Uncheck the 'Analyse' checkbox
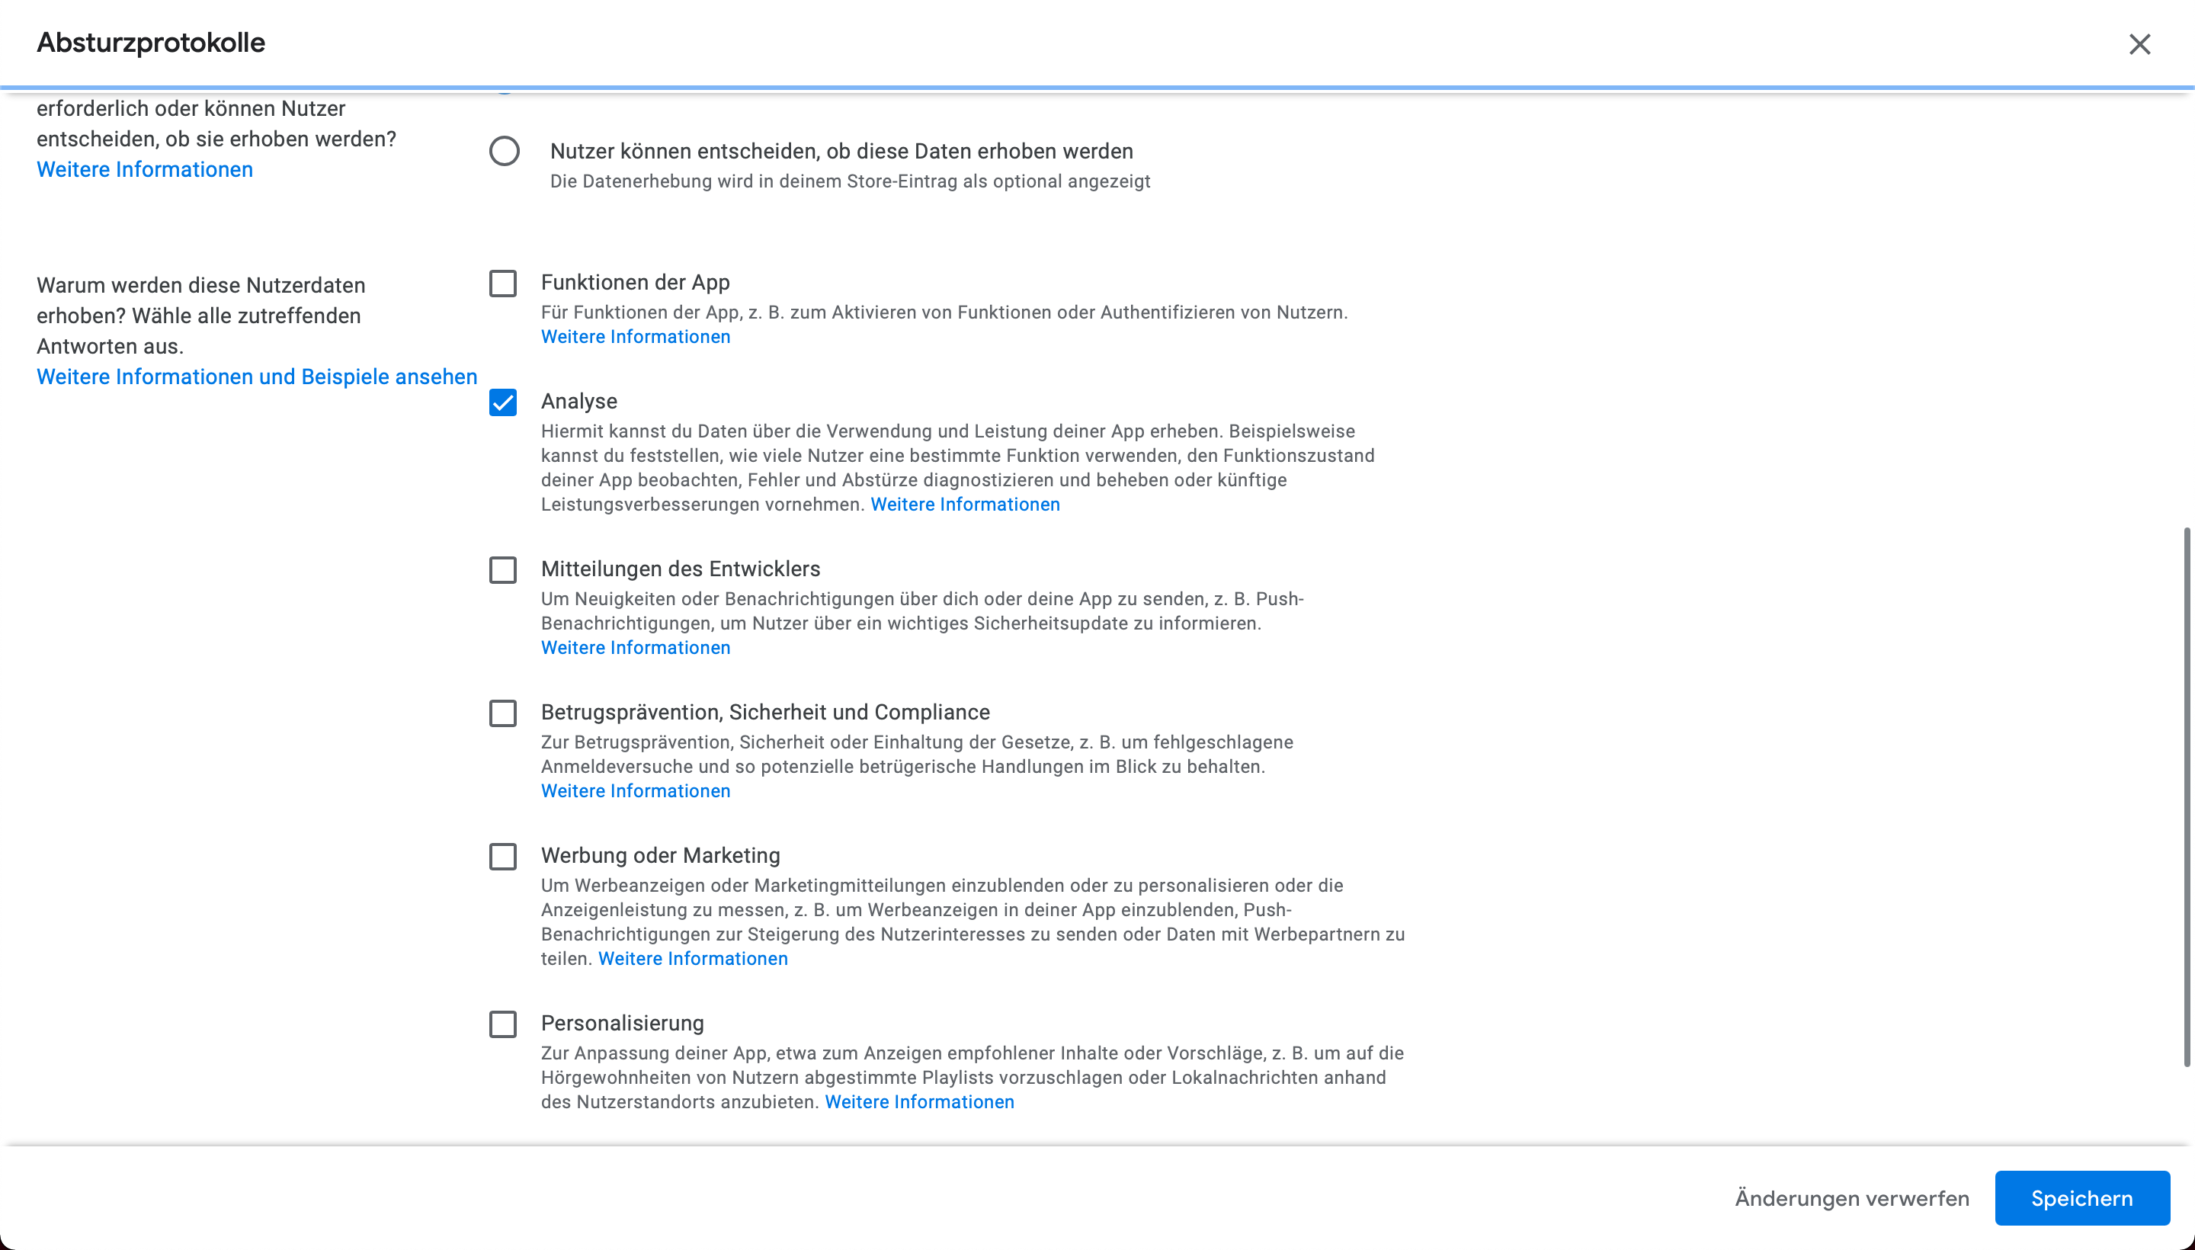2195x1250 pixels. point(503,402)
